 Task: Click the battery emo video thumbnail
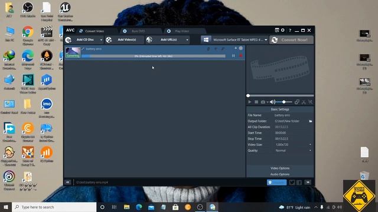click(73, 52)
